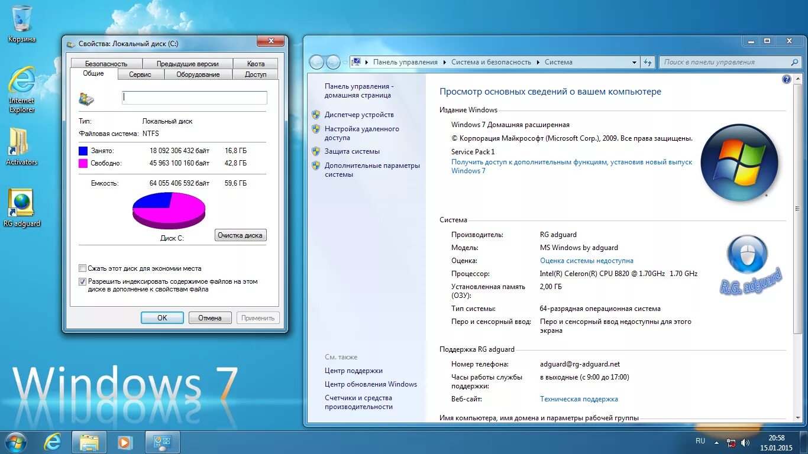808x454 pixels.
Task: Confirm with the OK button
Action: click(x=162, y=318)
